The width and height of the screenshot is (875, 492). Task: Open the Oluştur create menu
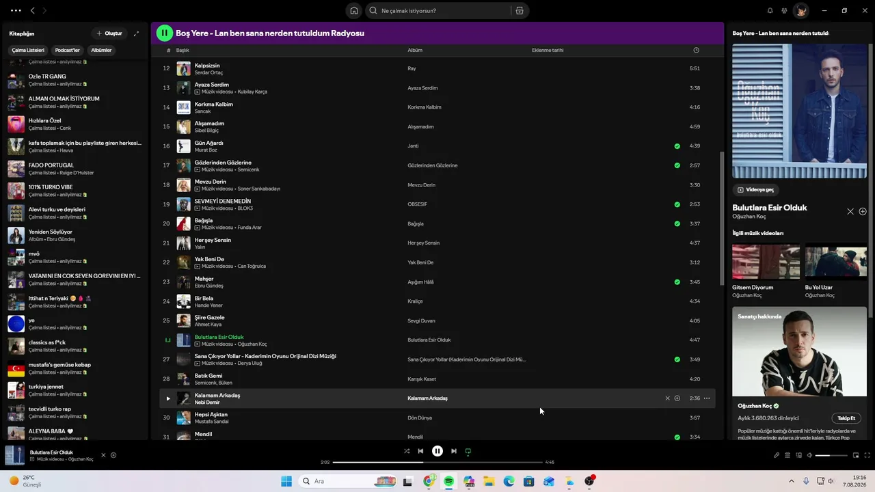pos(109,33)
